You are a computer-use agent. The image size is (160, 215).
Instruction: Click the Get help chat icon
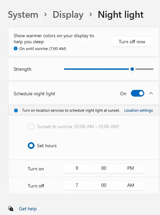click(x=11, y=209)
